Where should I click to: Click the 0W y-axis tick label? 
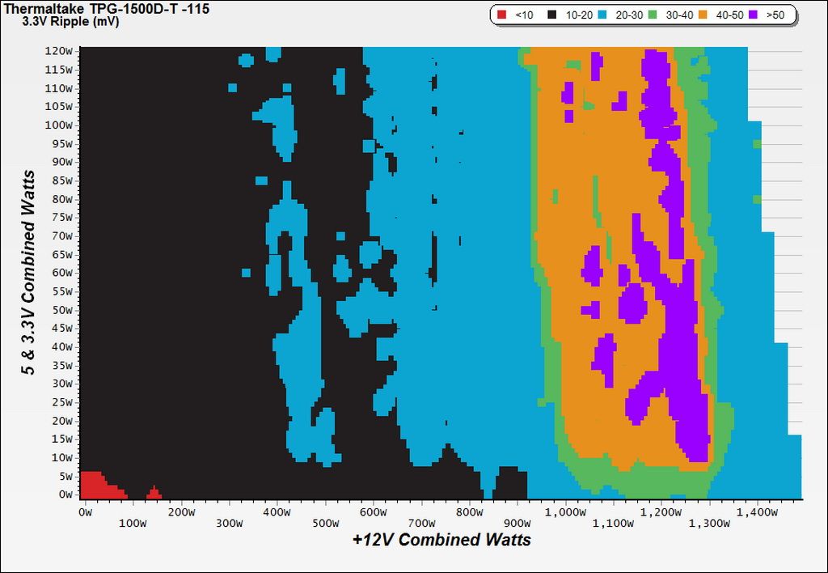[65, 494]
